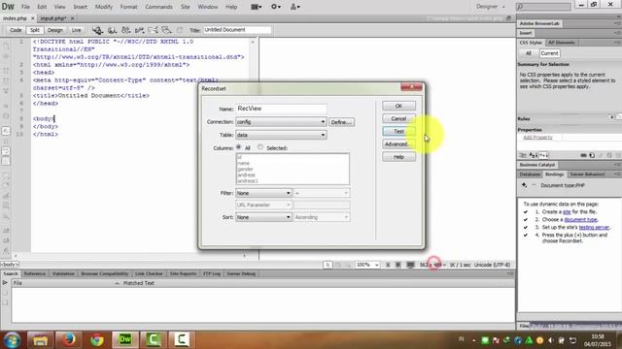This screenshot has height=349, width=622.
Task: Open Google Chrome from the taskbar
Action: coord(97,339)
